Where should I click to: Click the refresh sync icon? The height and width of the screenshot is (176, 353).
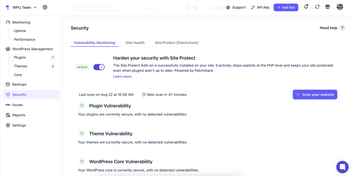point(317,7)
